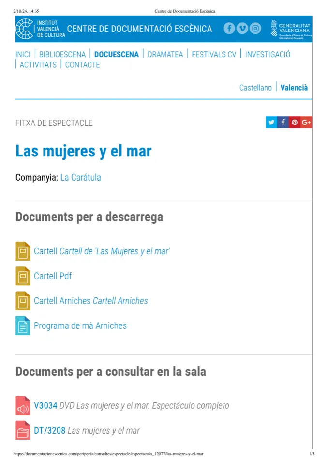Go to the DRAMATEA section
328x465 pixels.
pos(165,54)
